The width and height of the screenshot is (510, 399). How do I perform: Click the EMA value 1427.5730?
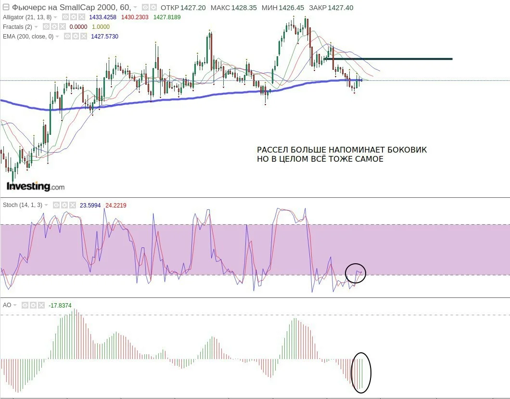105,37
